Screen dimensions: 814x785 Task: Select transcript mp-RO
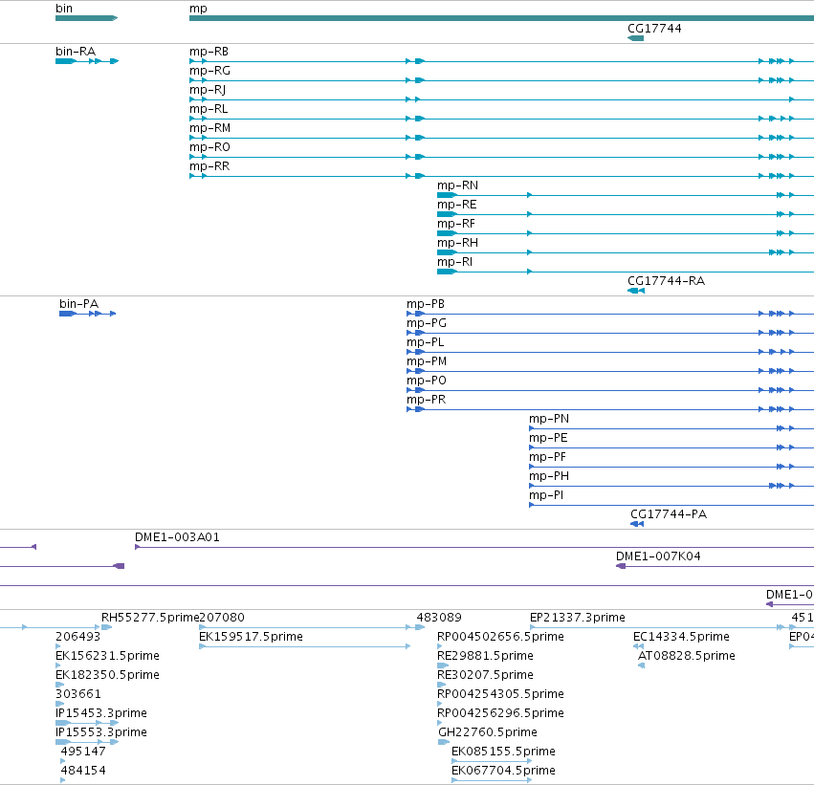tap(209, 147)
